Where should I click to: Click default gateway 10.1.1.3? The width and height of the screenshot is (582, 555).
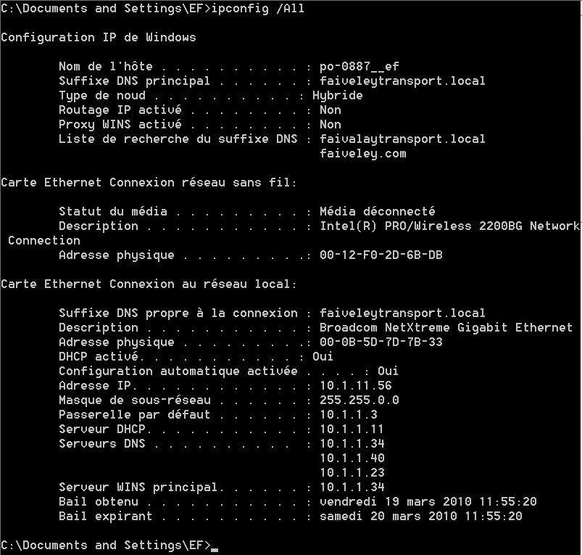point(349,414)
